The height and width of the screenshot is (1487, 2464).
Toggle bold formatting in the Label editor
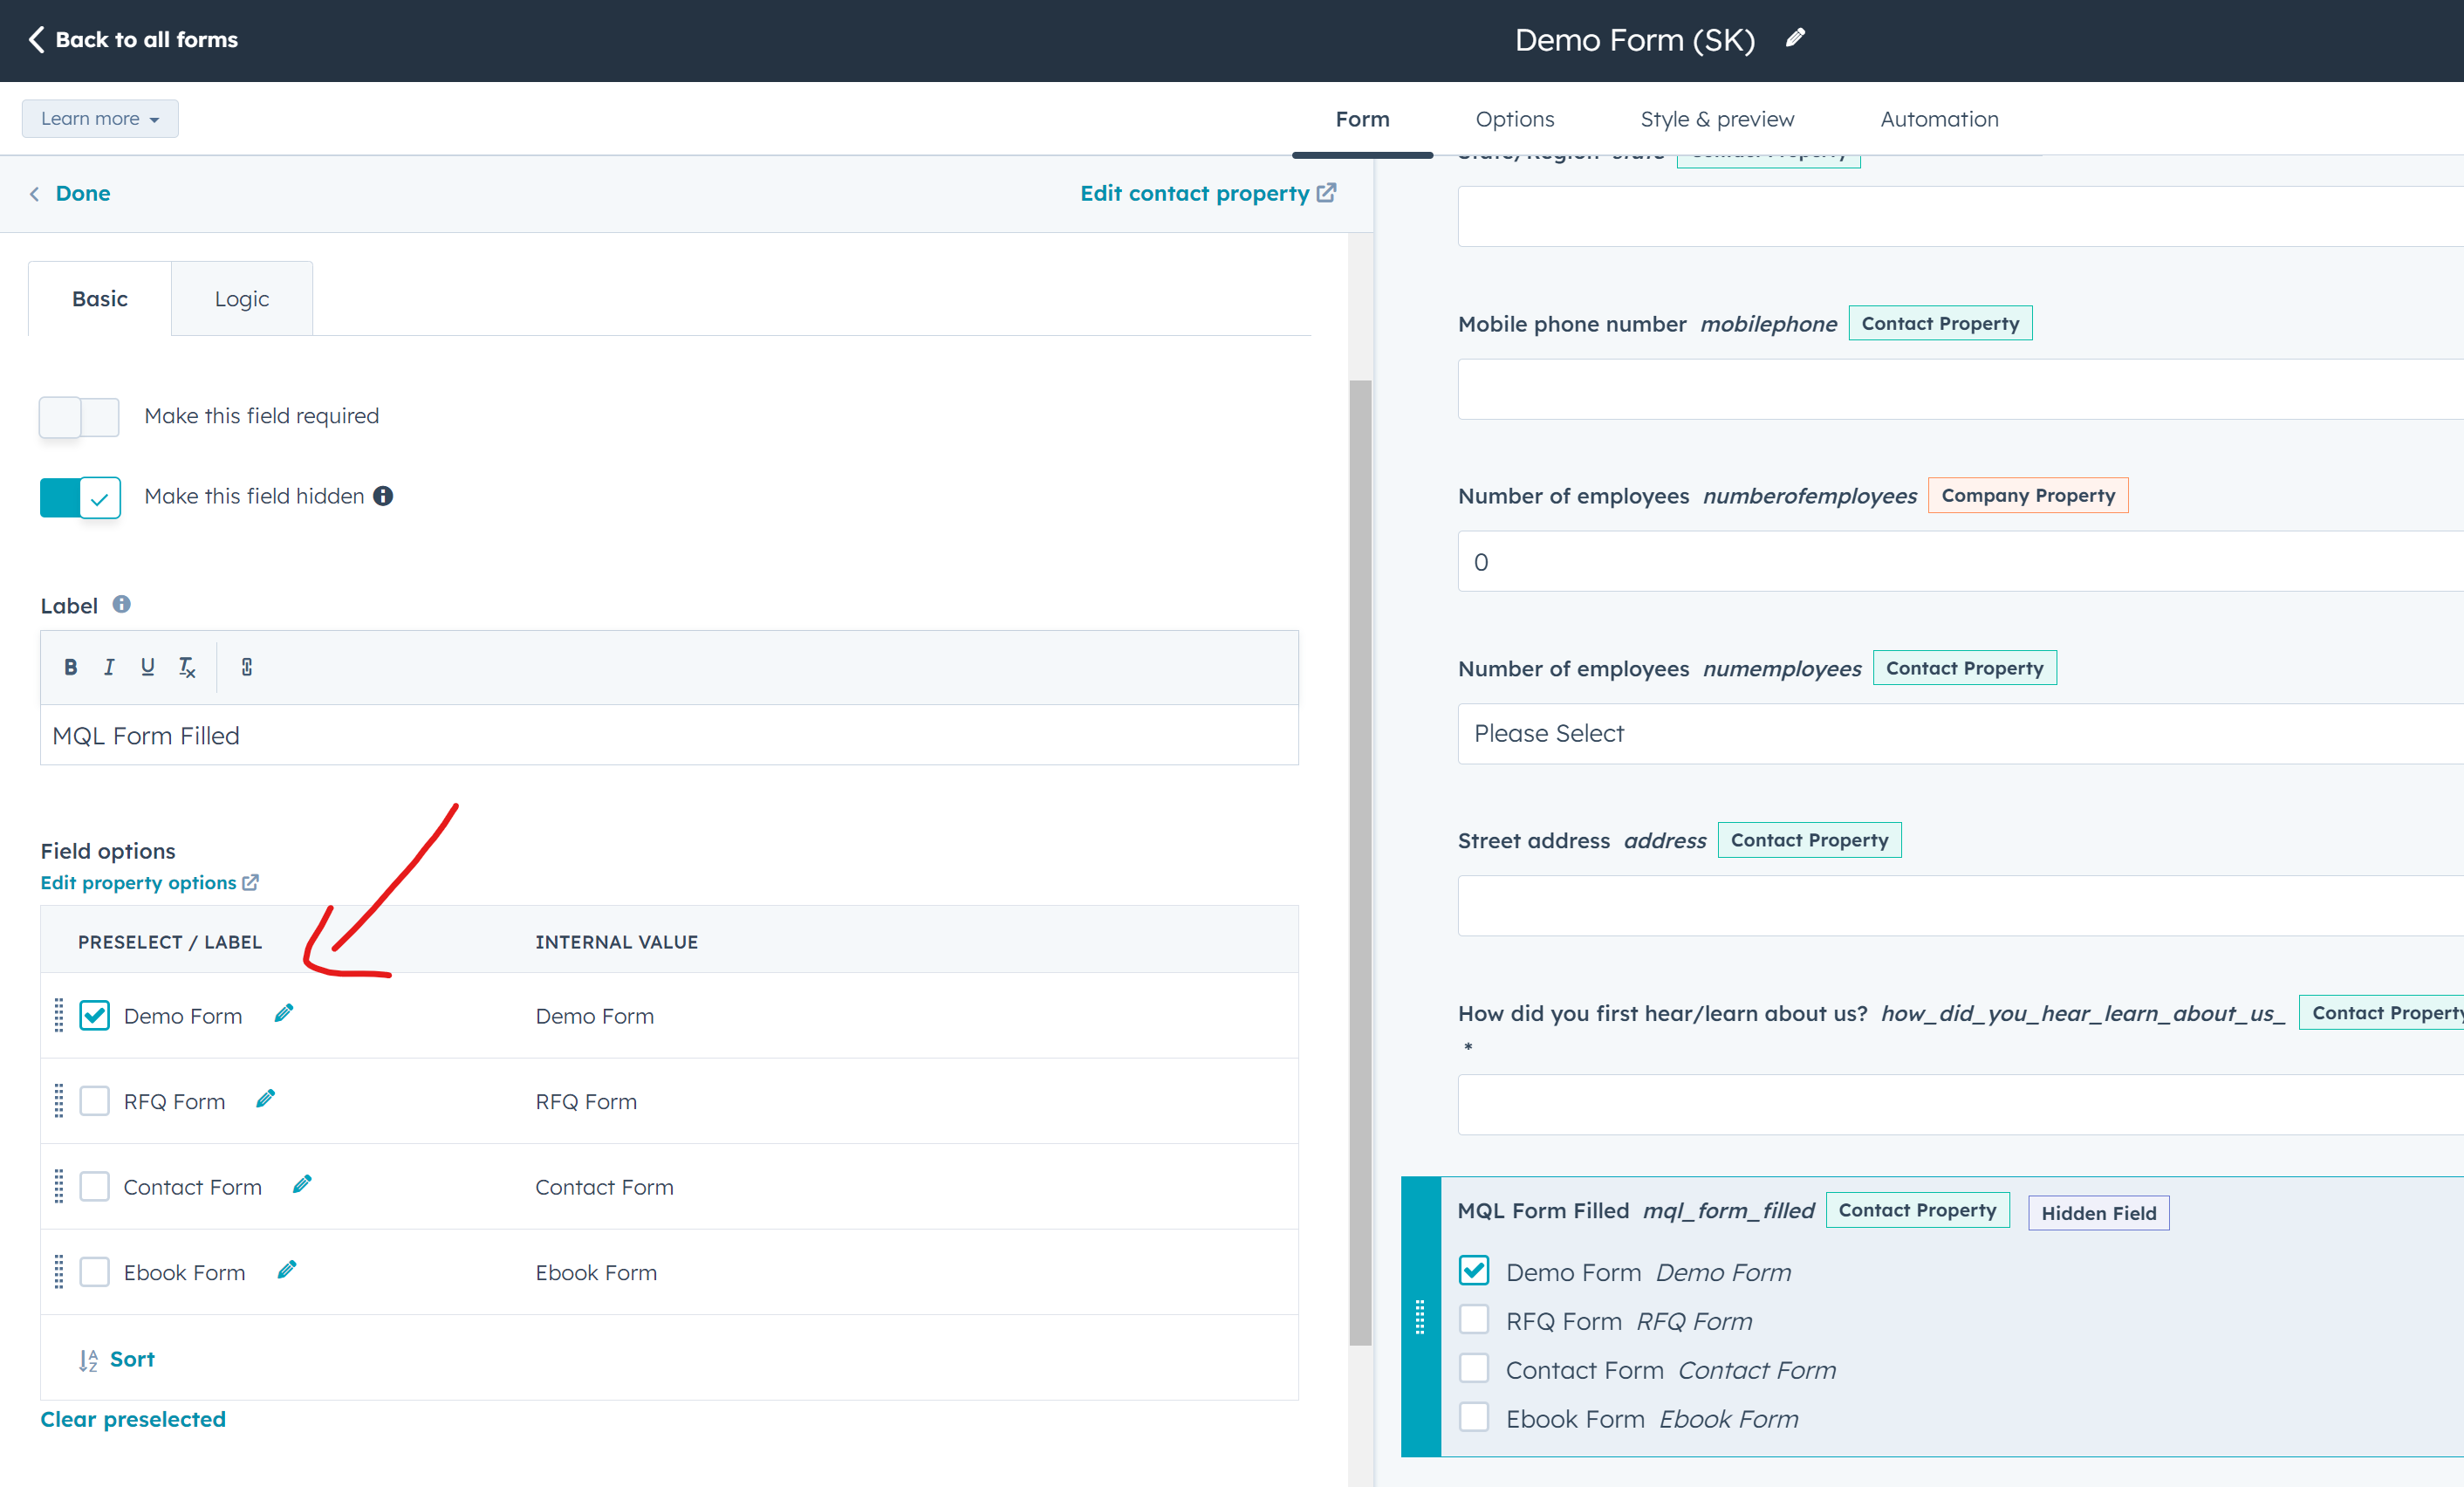tap(70, 667)
